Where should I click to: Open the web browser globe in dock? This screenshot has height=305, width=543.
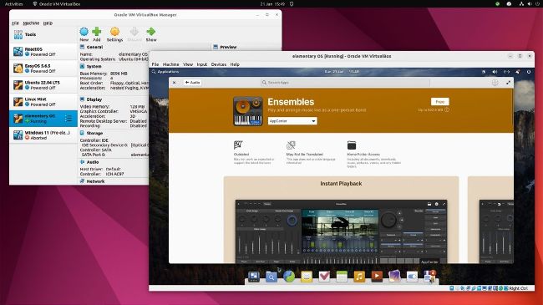289,277
